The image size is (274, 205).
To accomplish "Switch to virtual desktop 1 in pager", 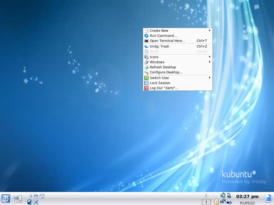I will tap(206, 195).
